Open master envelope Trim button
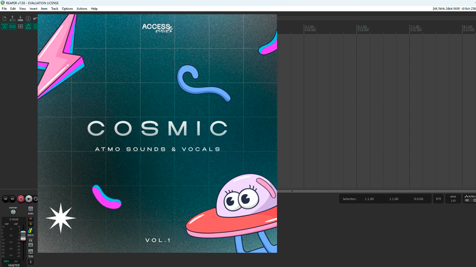The width and height of the screenshot is (476, 267). click(31, 252)
